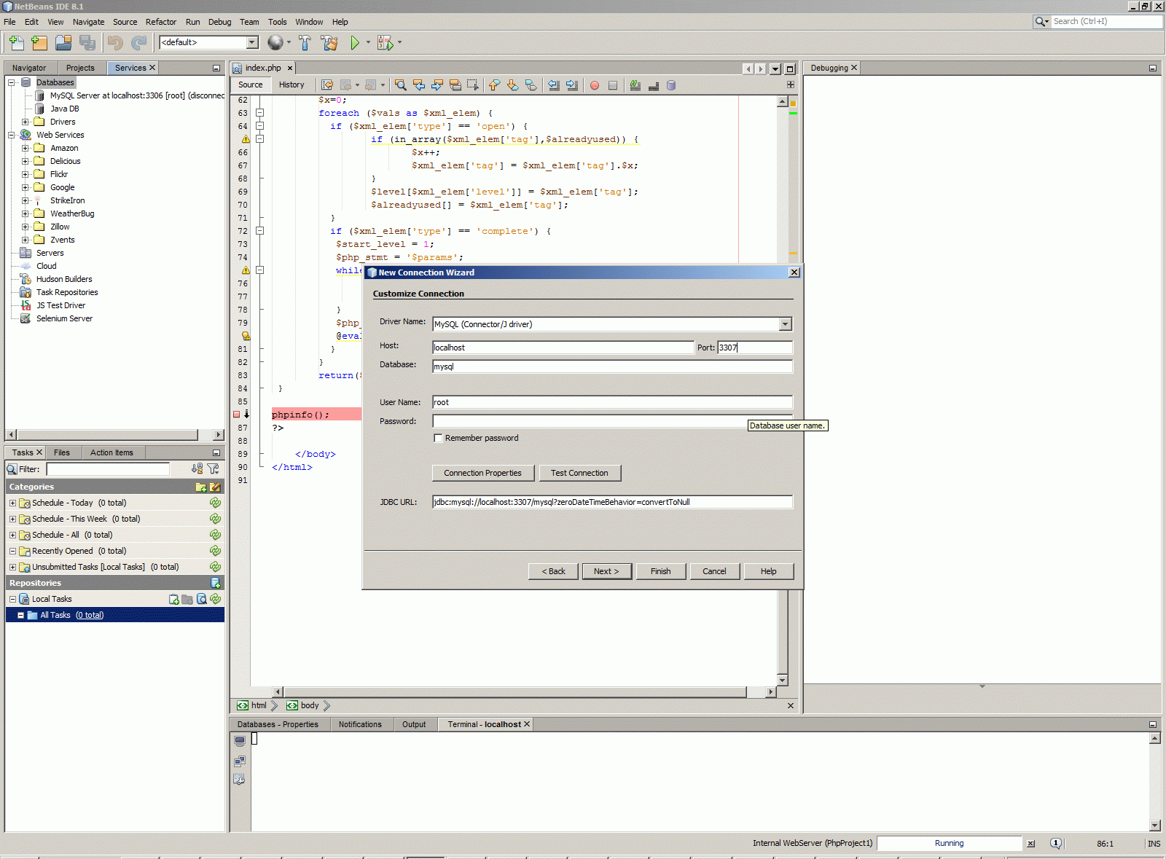Click the Create Category folder icon
Screen dimensions: 1166x859
201,487
